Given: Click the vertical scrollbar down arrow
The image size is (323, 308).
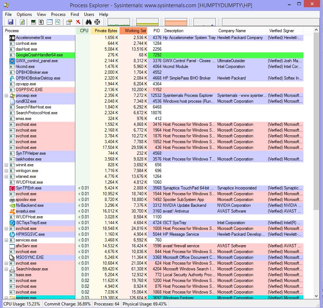Looking at the screenshot, I should click(x=316, y=296).
